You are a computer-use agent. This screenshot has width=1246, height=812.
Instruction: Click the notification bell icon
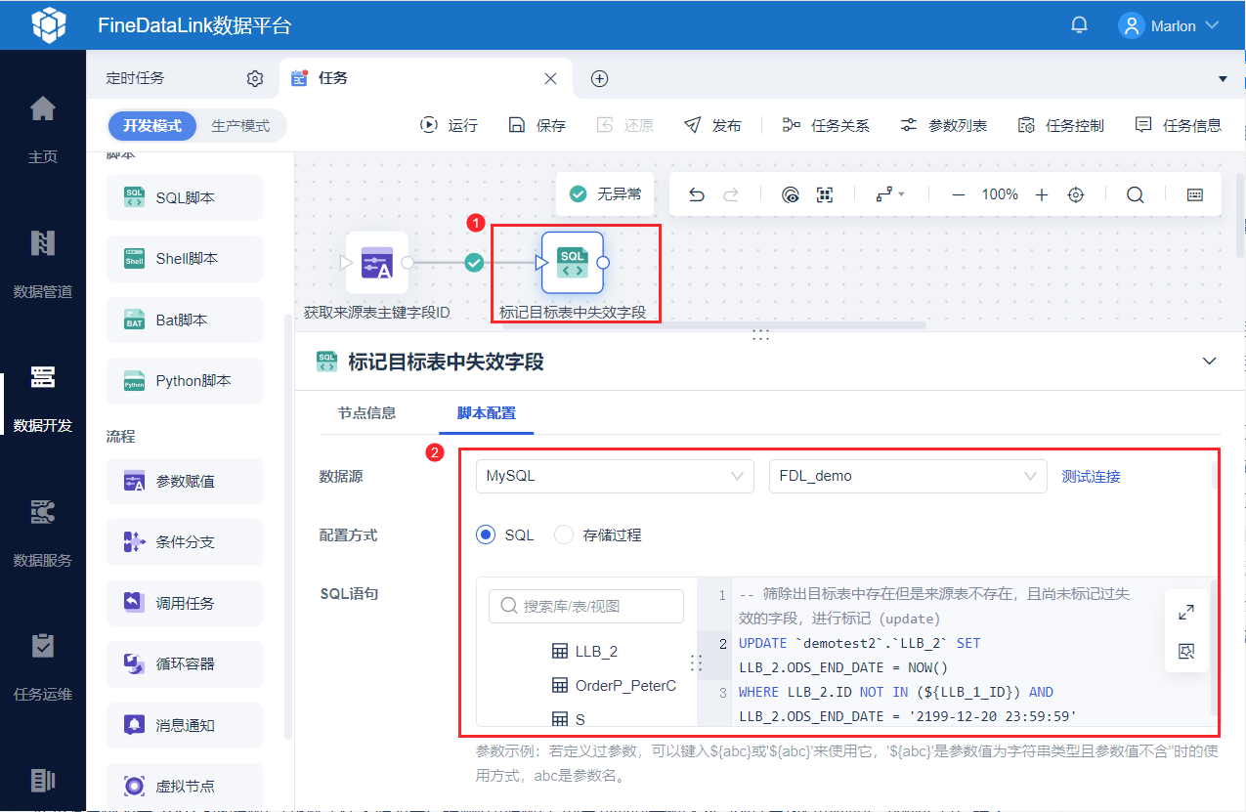tap(1079, 25)
